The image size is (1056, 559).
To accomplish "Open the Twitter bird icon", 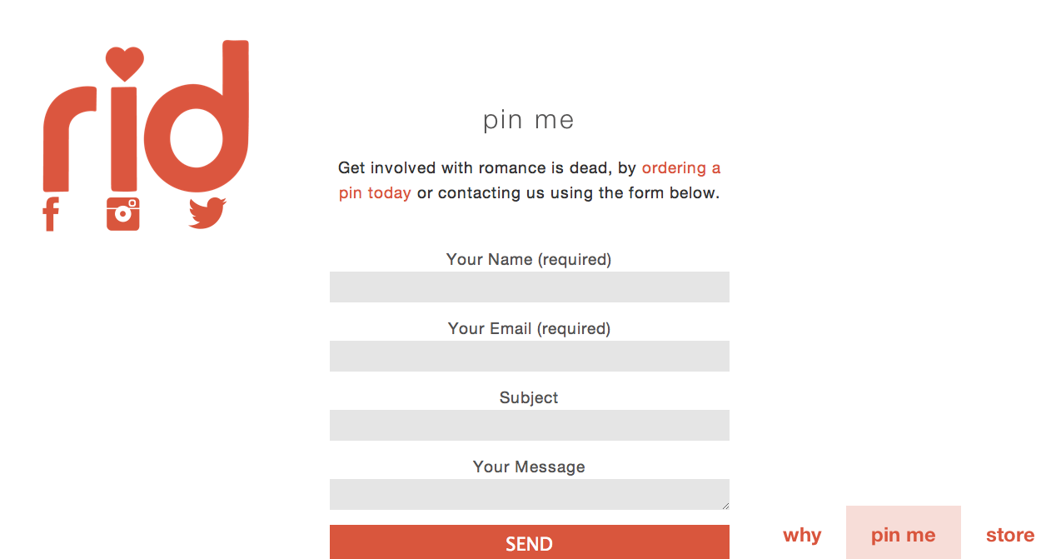I will tap(207, 213).
